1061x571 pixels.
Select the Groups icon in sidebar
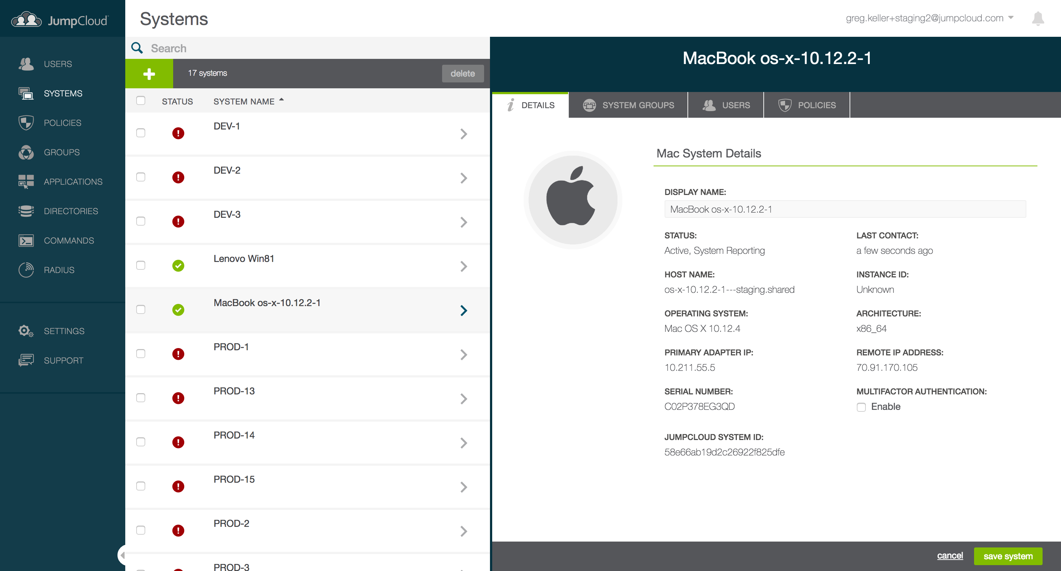point(26,152)
